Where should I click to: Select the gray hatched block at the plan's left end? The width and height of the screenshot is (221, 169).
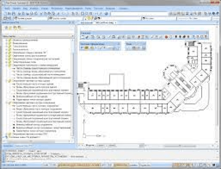coord(81,85)
